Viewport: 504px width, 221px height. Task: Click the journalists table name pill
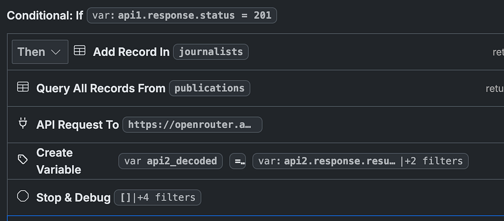pos(211,52)
